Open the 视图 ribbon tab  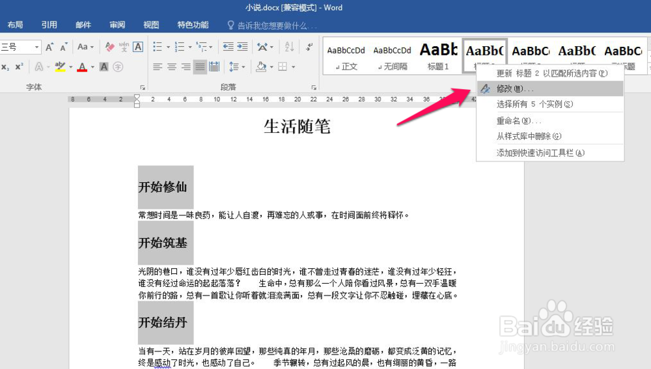(x=151, y=25)
